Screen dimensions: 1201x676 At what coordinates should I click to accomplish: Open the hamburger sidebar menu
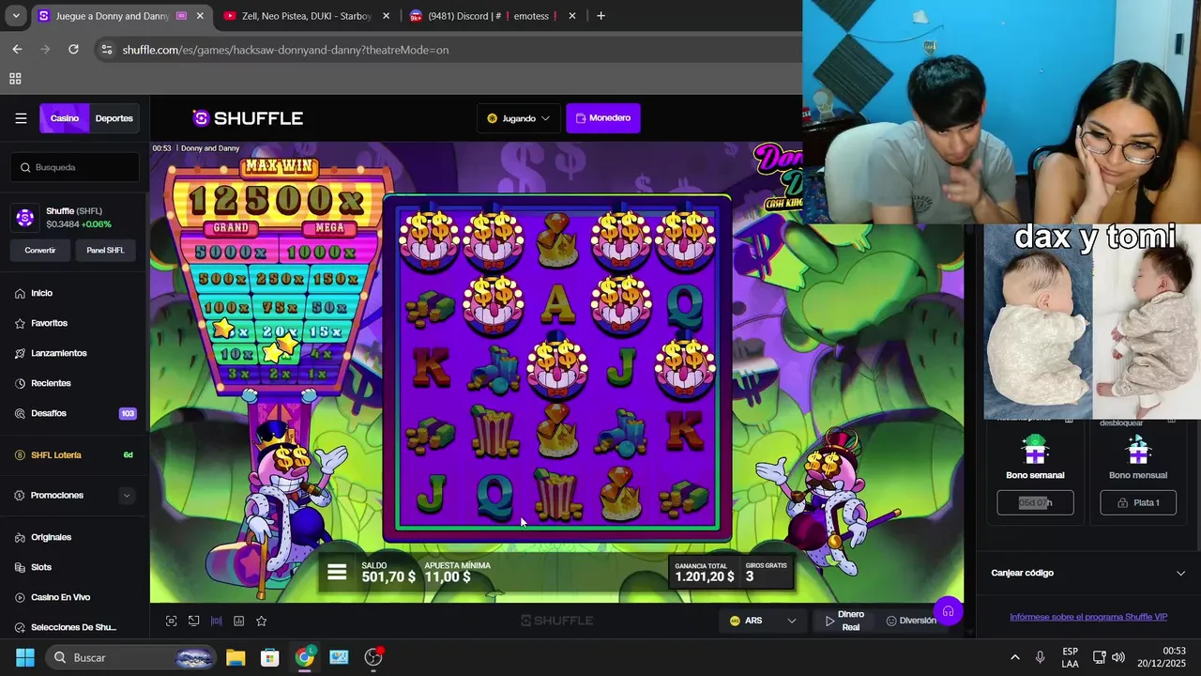21,118
